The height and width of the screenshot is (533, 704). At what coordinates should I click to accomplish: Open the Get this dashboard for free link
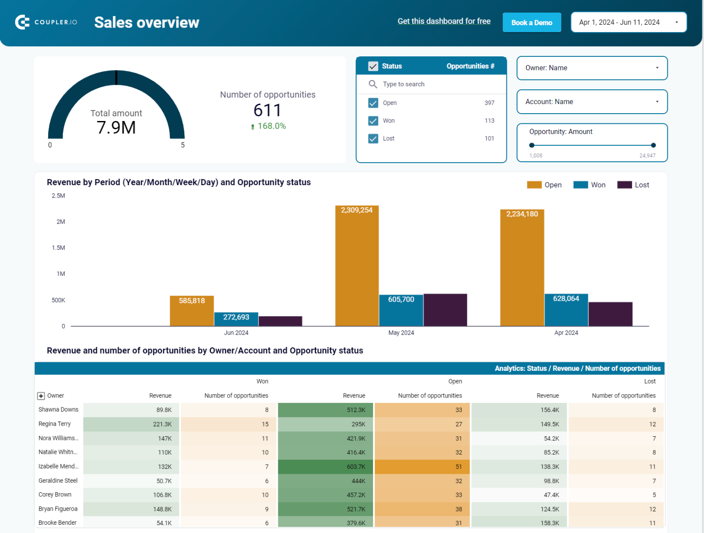pyautogui.click(x=444, y=21)
